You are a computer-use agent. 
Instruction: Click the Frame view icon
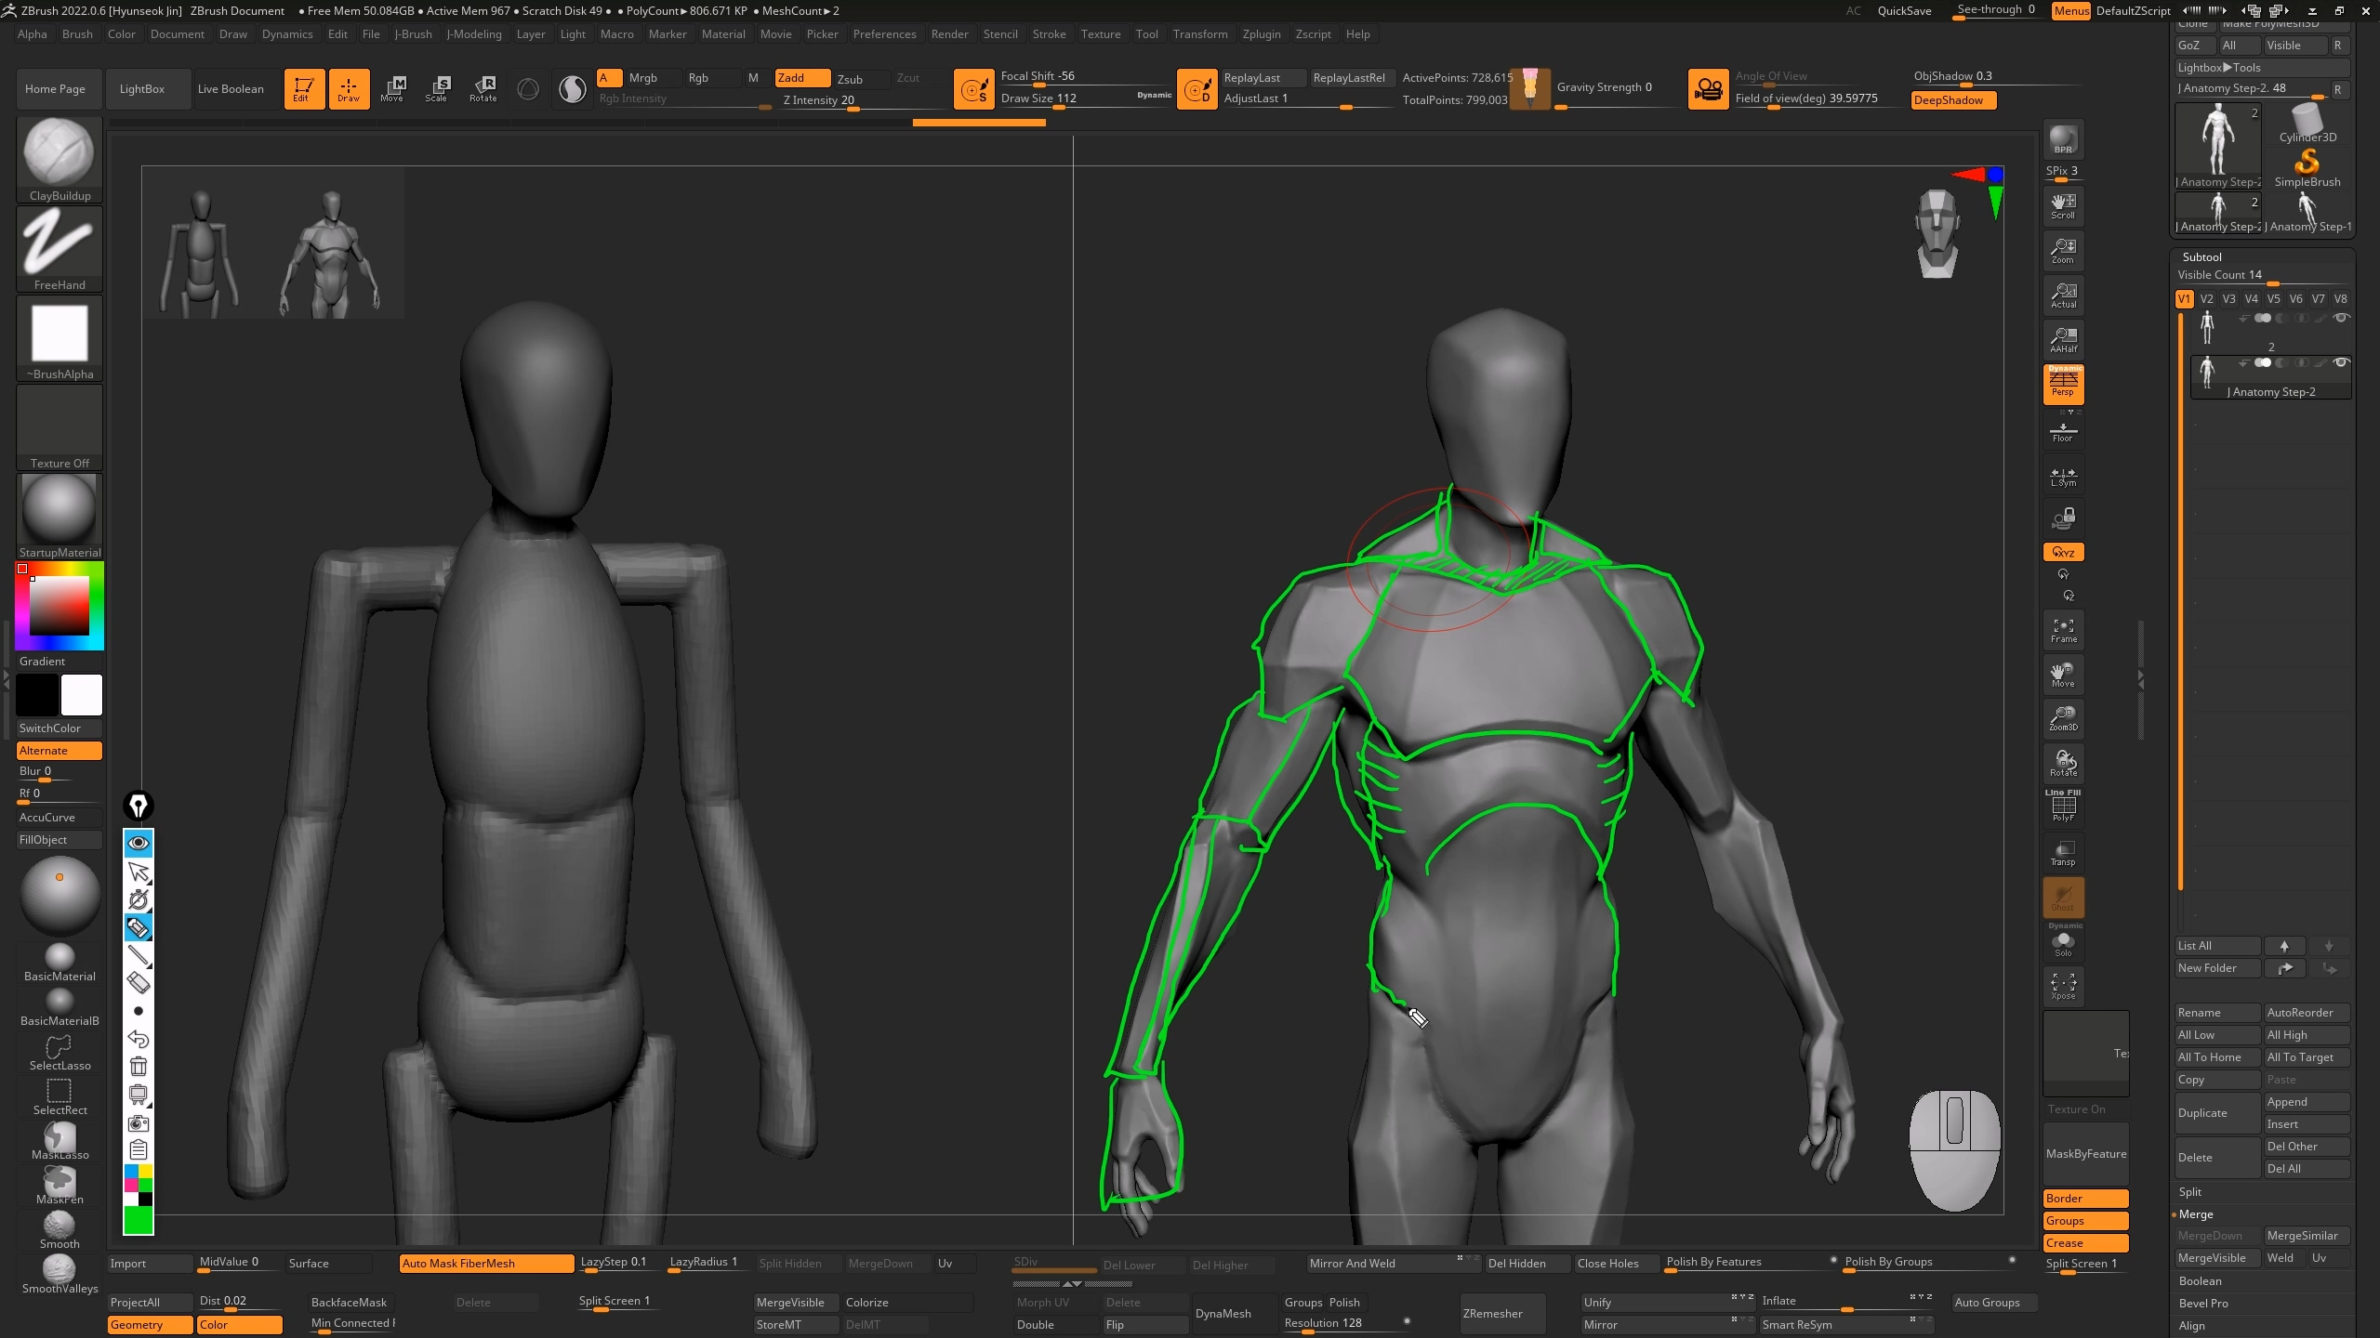click(x=2063, y=630)
